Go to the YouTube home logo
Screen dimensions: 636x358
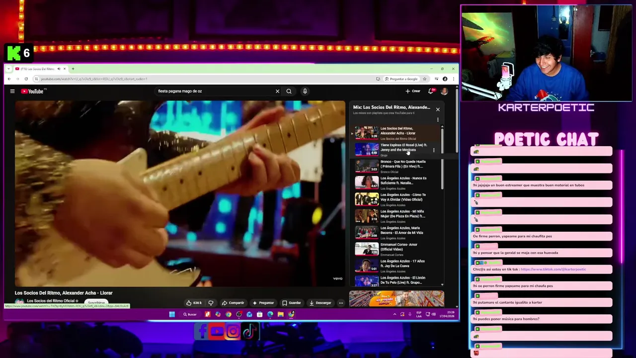33,91
